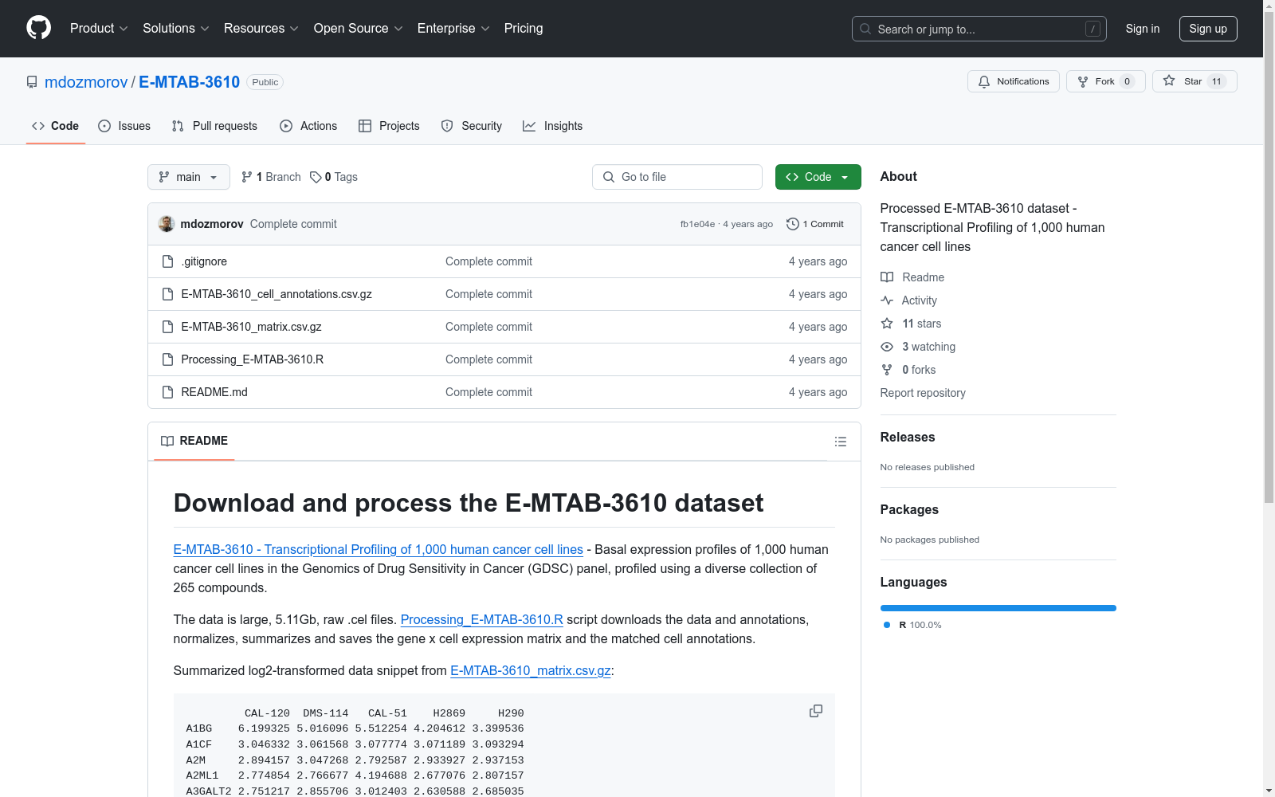Image resolution: width=1275 pixels, height=797 pixels.
Task: Click the Go to file input
Action: pyautogui.click(x=677, y=177)
